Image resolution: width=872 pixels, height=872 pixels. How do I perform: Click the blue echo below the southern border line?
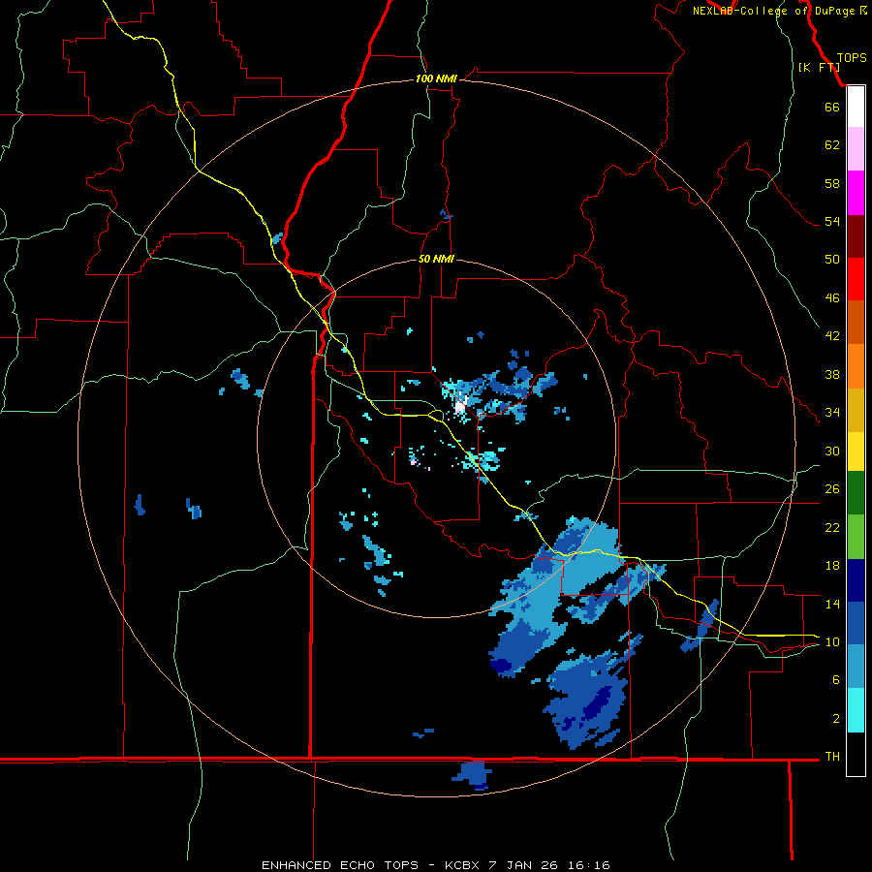(473, 775)
